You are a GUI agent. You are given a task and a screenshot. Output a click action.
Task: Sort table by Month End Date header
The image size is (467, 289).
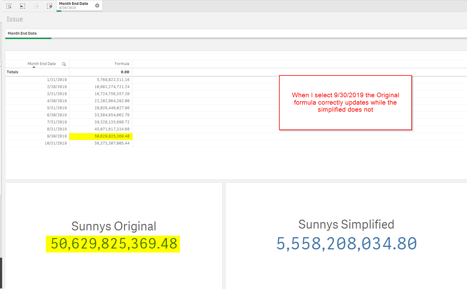coord(42,64)
